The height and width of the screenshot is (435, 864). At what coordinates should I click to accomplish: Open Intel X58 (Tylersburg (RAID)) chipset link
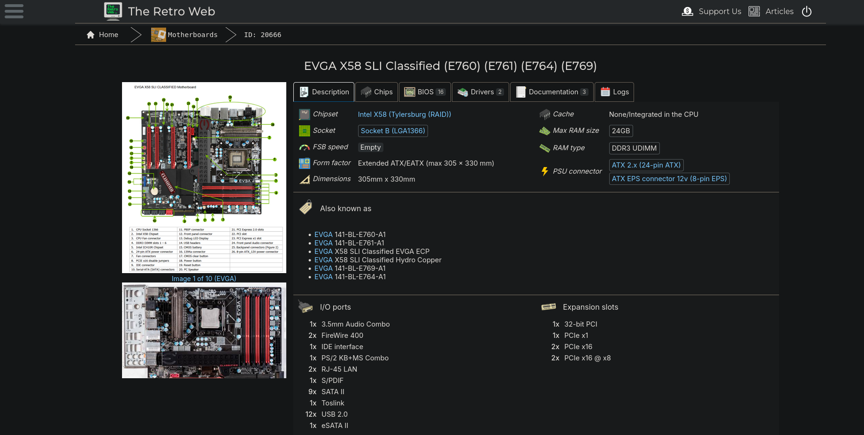click(405, 114)
